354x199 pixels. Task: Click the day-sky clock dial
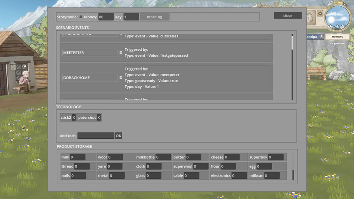[337, 18]
